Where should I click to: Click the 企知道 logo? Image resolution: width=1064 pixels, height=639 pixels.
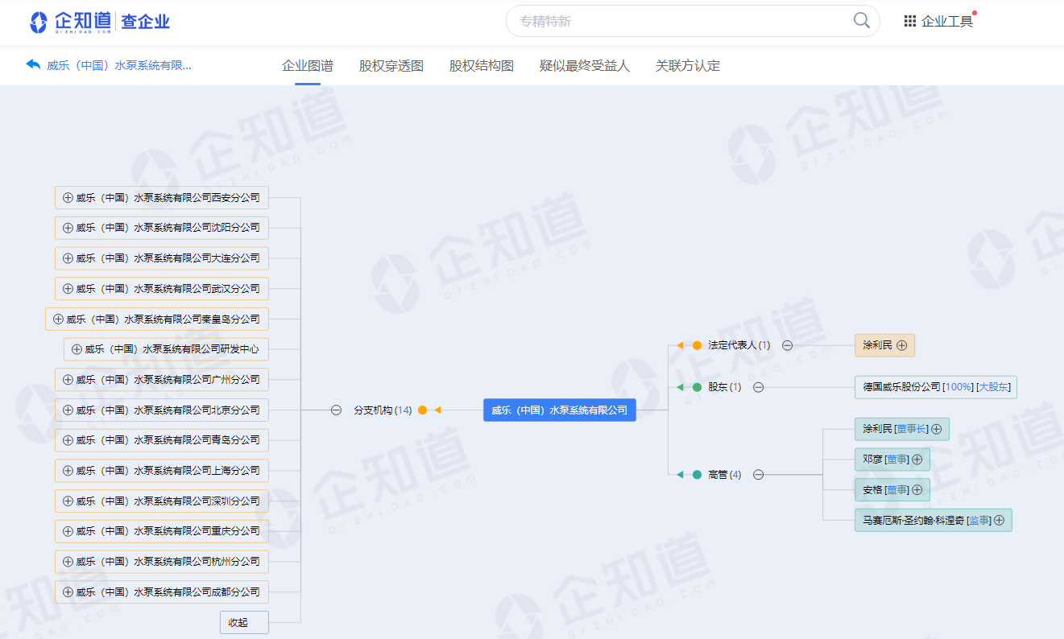coord(70,22)
